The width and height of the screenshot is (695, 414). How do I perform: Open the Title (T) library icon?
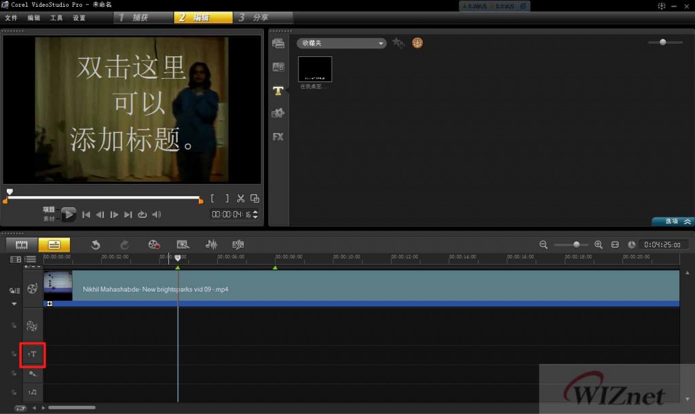pyautogui.click(x=278, y=91)
